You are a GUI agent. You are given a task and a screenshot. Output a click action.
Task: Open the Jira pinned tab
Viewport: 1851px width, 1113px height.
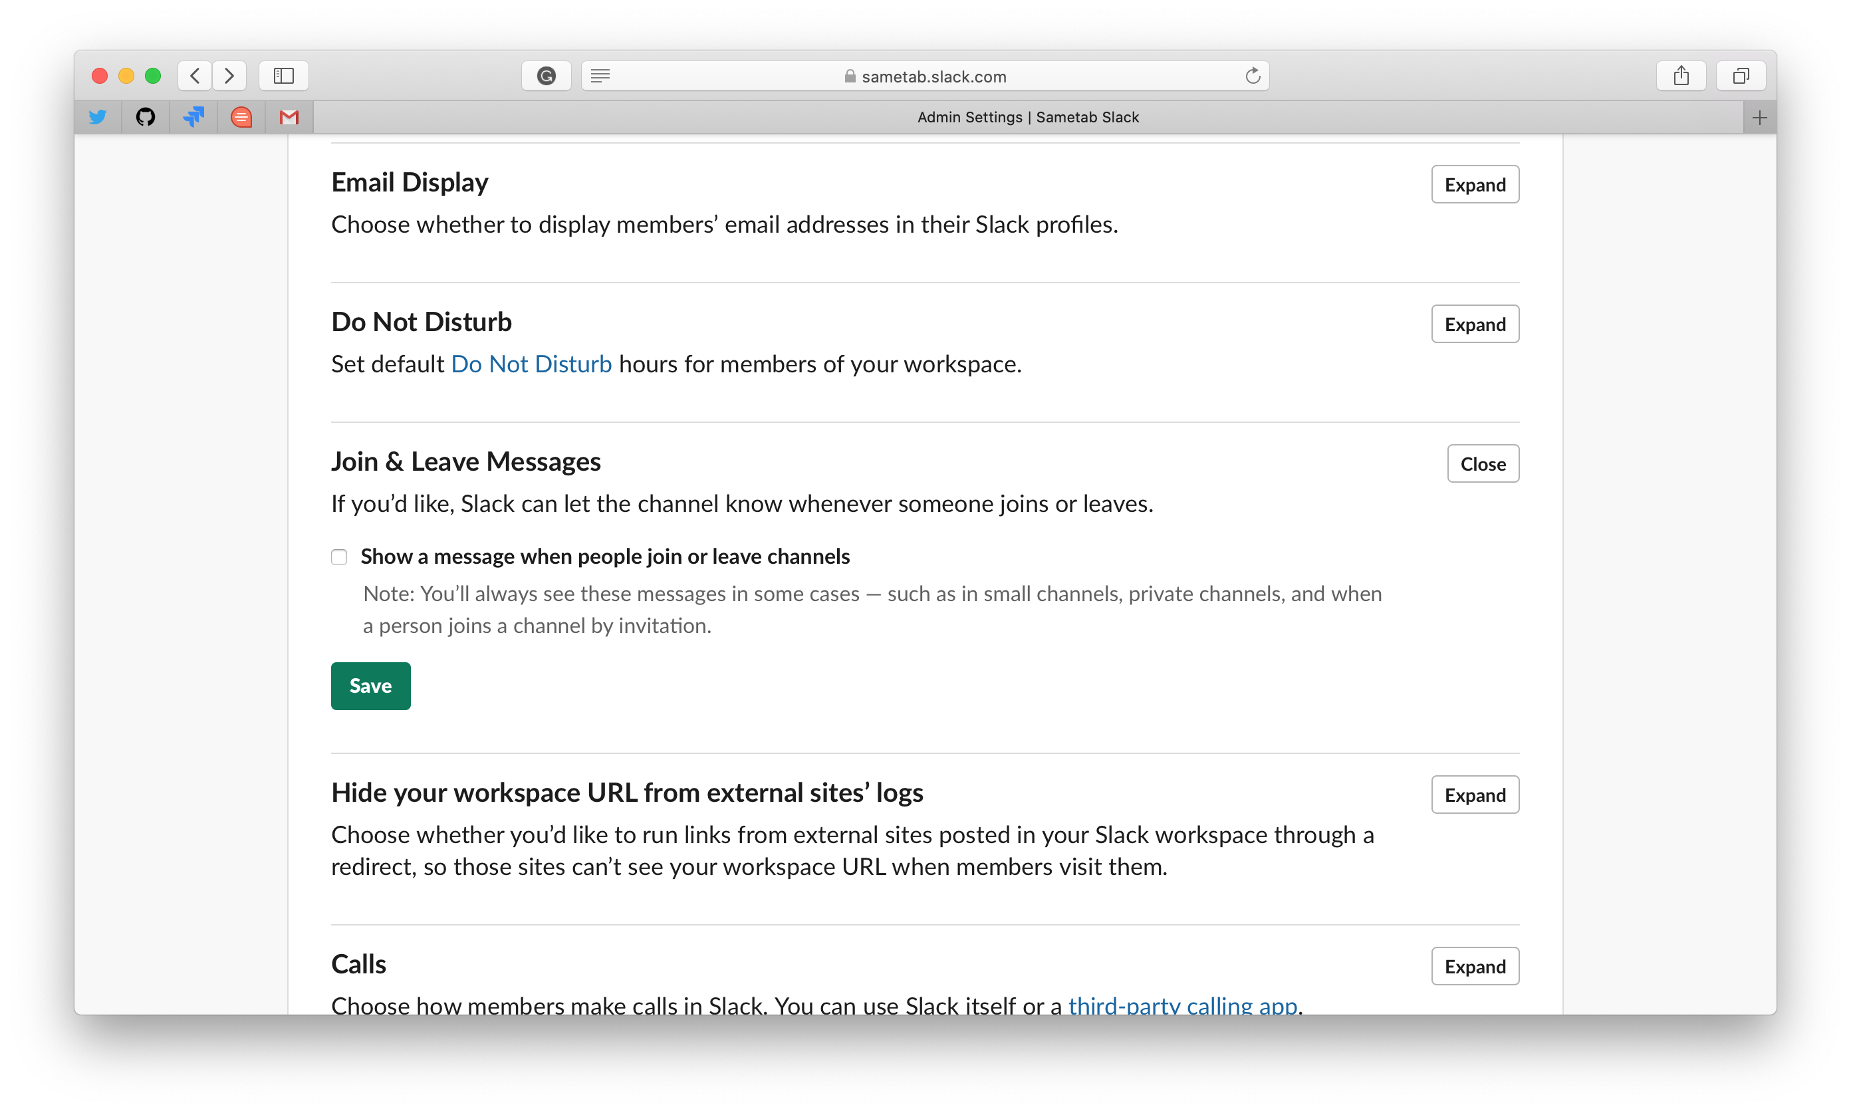193,117
